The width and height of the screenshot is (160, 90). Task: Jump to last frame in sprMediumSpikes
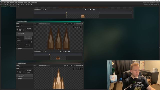pyautogui.click(x=66, y=51)
